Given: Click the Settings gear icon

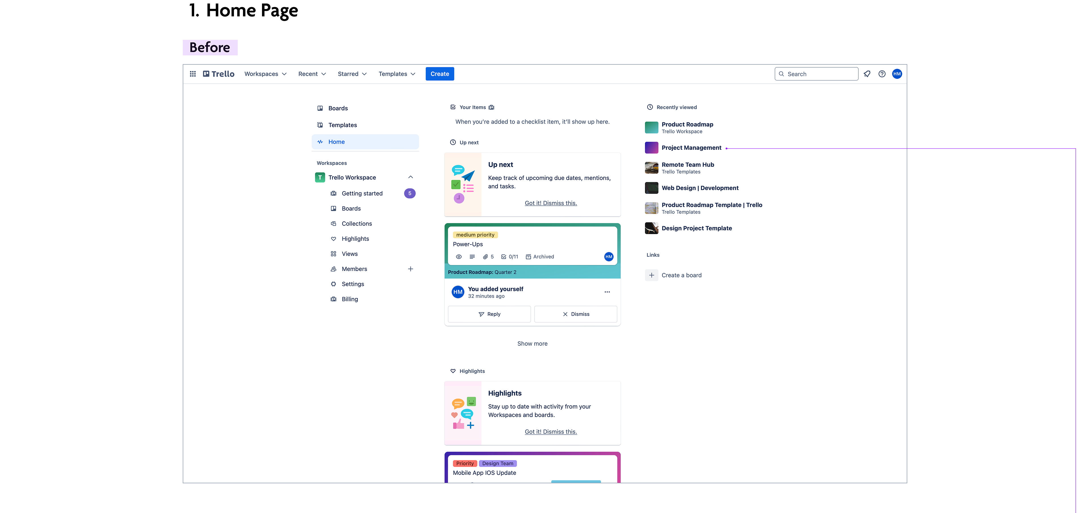Looking at the screenshot, I should pos(334,284).
